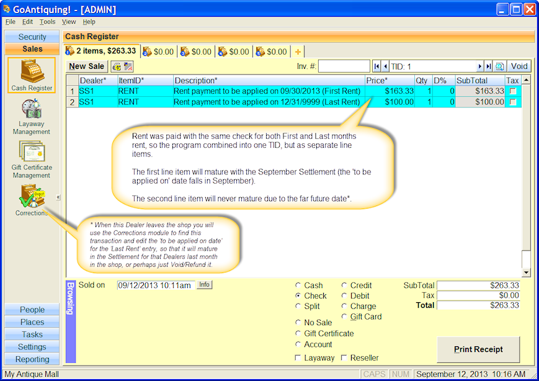Collapse the sidebar with the small arrow handle
Image resolution: width=539 pixels, height=381 pixels.
(58, 197)
